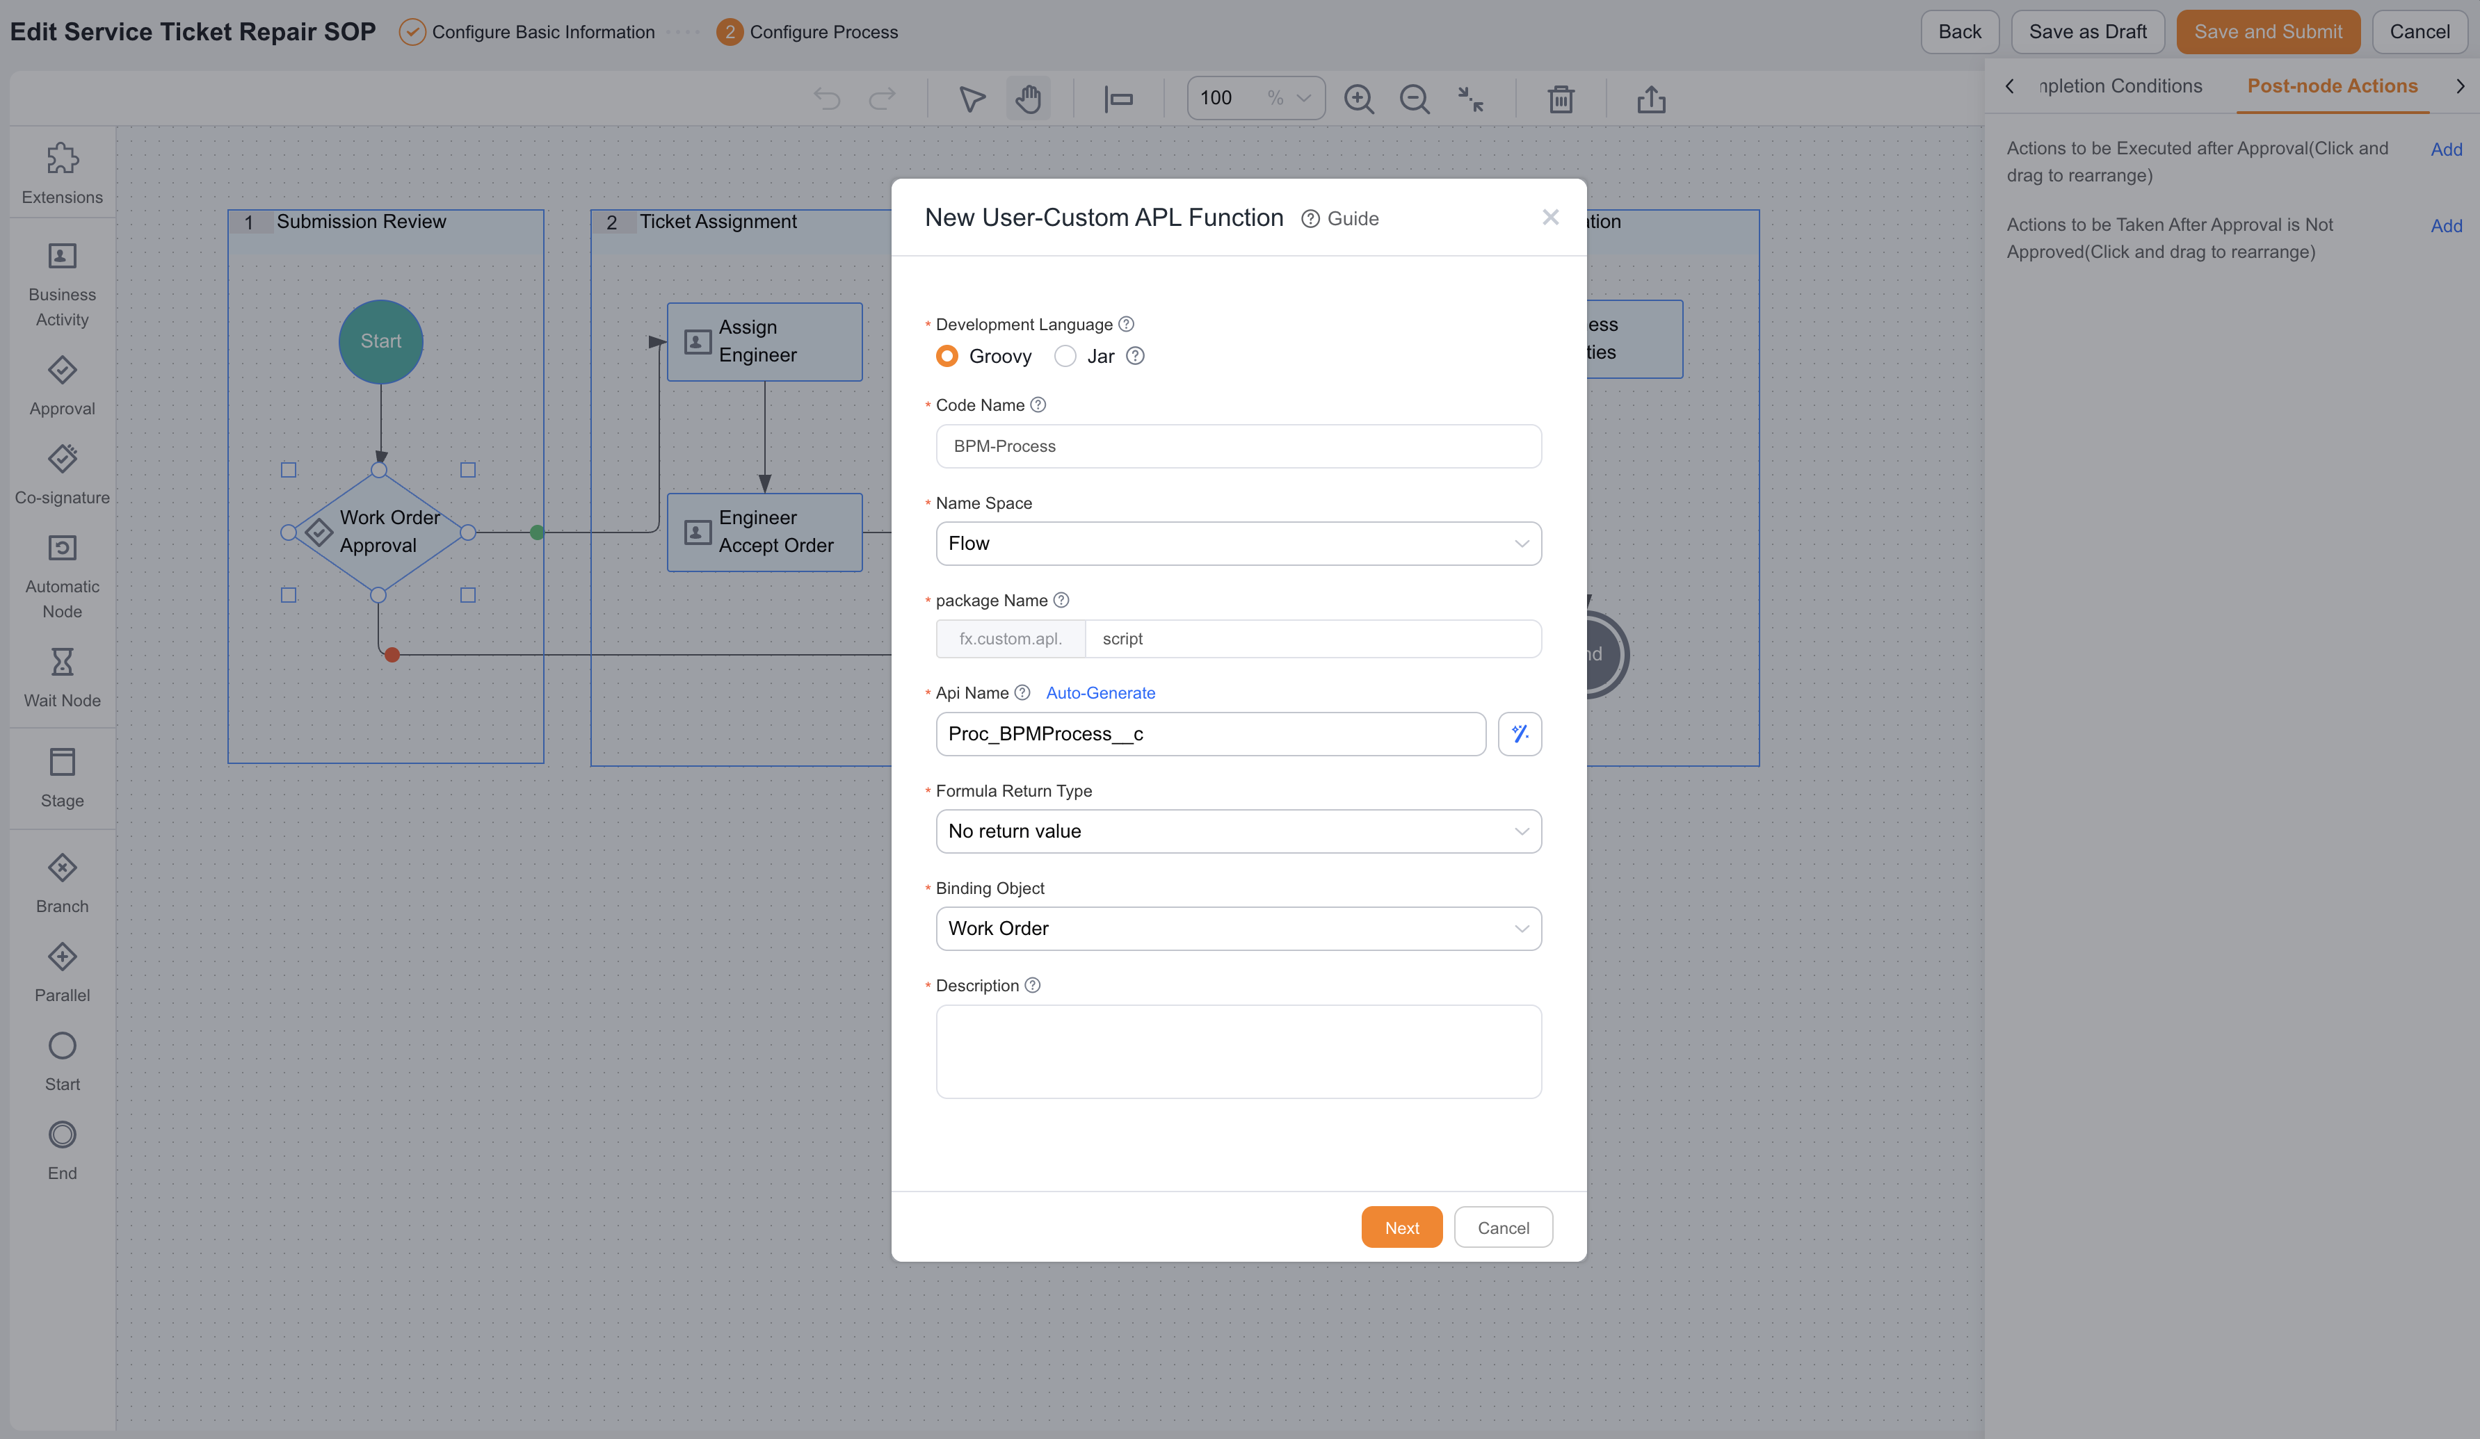Viewport: 2480px width, 1439px height.
Task: Zoom in with the magnifier plus icon
Action: pos(1359,98)
